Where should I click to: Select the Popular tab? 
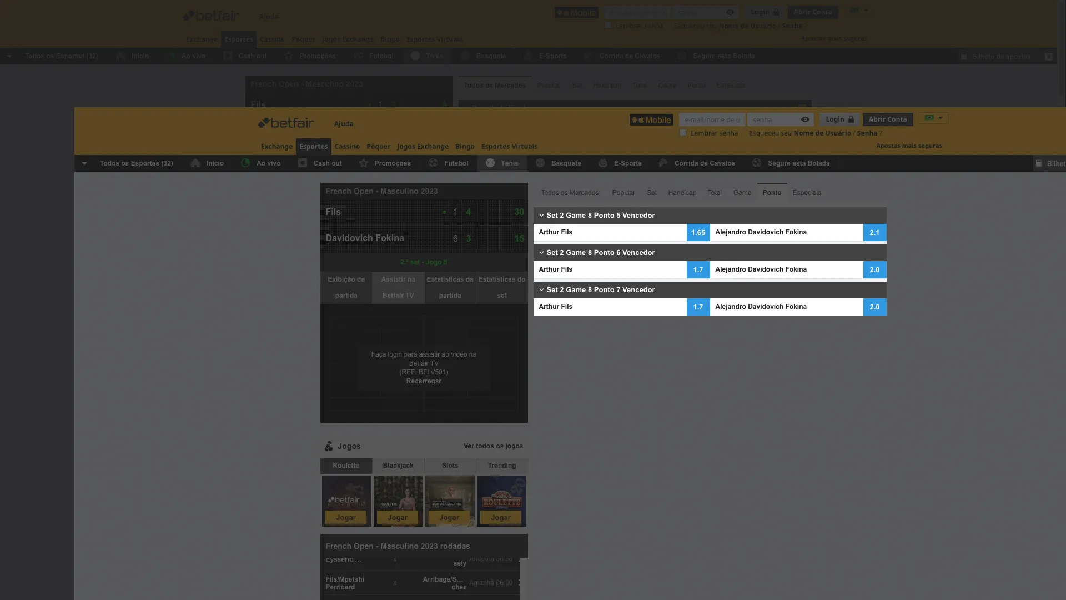623,193
